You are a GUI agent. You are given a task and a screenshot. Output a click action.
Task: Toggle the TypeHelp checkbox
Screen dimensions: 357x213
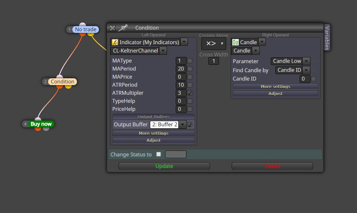190,101
